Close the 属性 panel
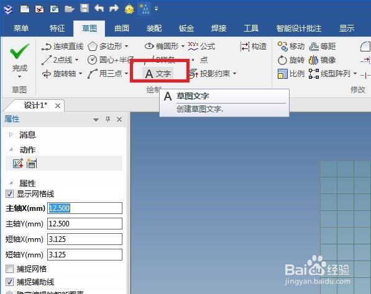This screenshot has width=371, height=294. (119, 120)
